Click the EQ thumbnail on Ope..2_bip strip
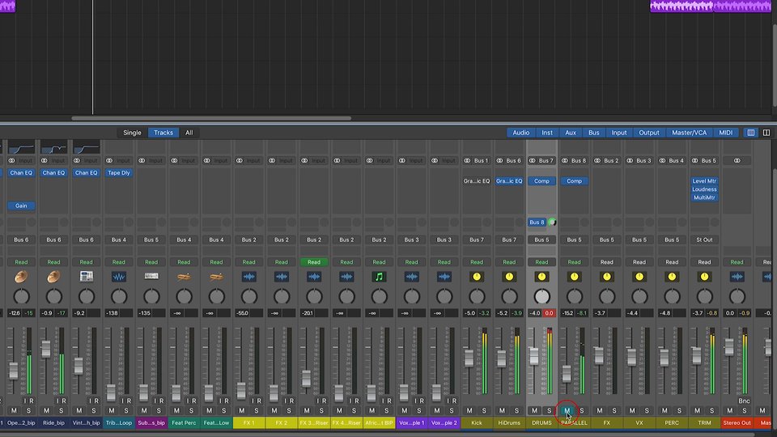Image resolution: width=777 pixels, height=437 pixels. point(21,147)
